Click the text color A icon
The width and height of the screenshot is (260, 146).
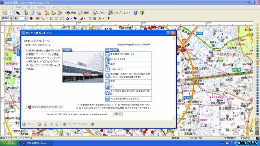tap(100, 18)
